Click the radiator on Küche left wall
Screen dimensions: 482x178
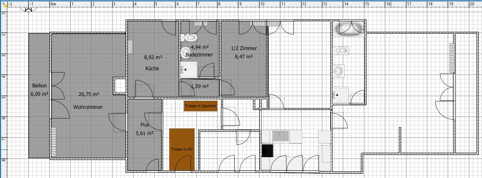click(x=130, y=47)
